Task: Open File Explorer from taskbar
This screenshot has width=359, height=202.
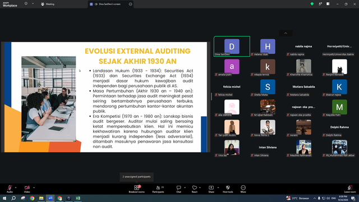Action: click(41, 198)
